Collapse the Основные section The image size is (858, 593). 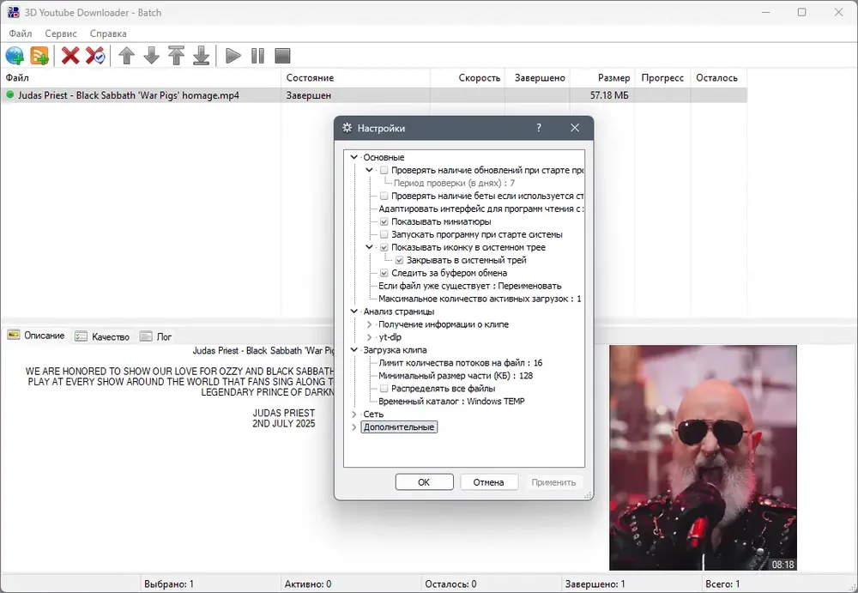354,157
